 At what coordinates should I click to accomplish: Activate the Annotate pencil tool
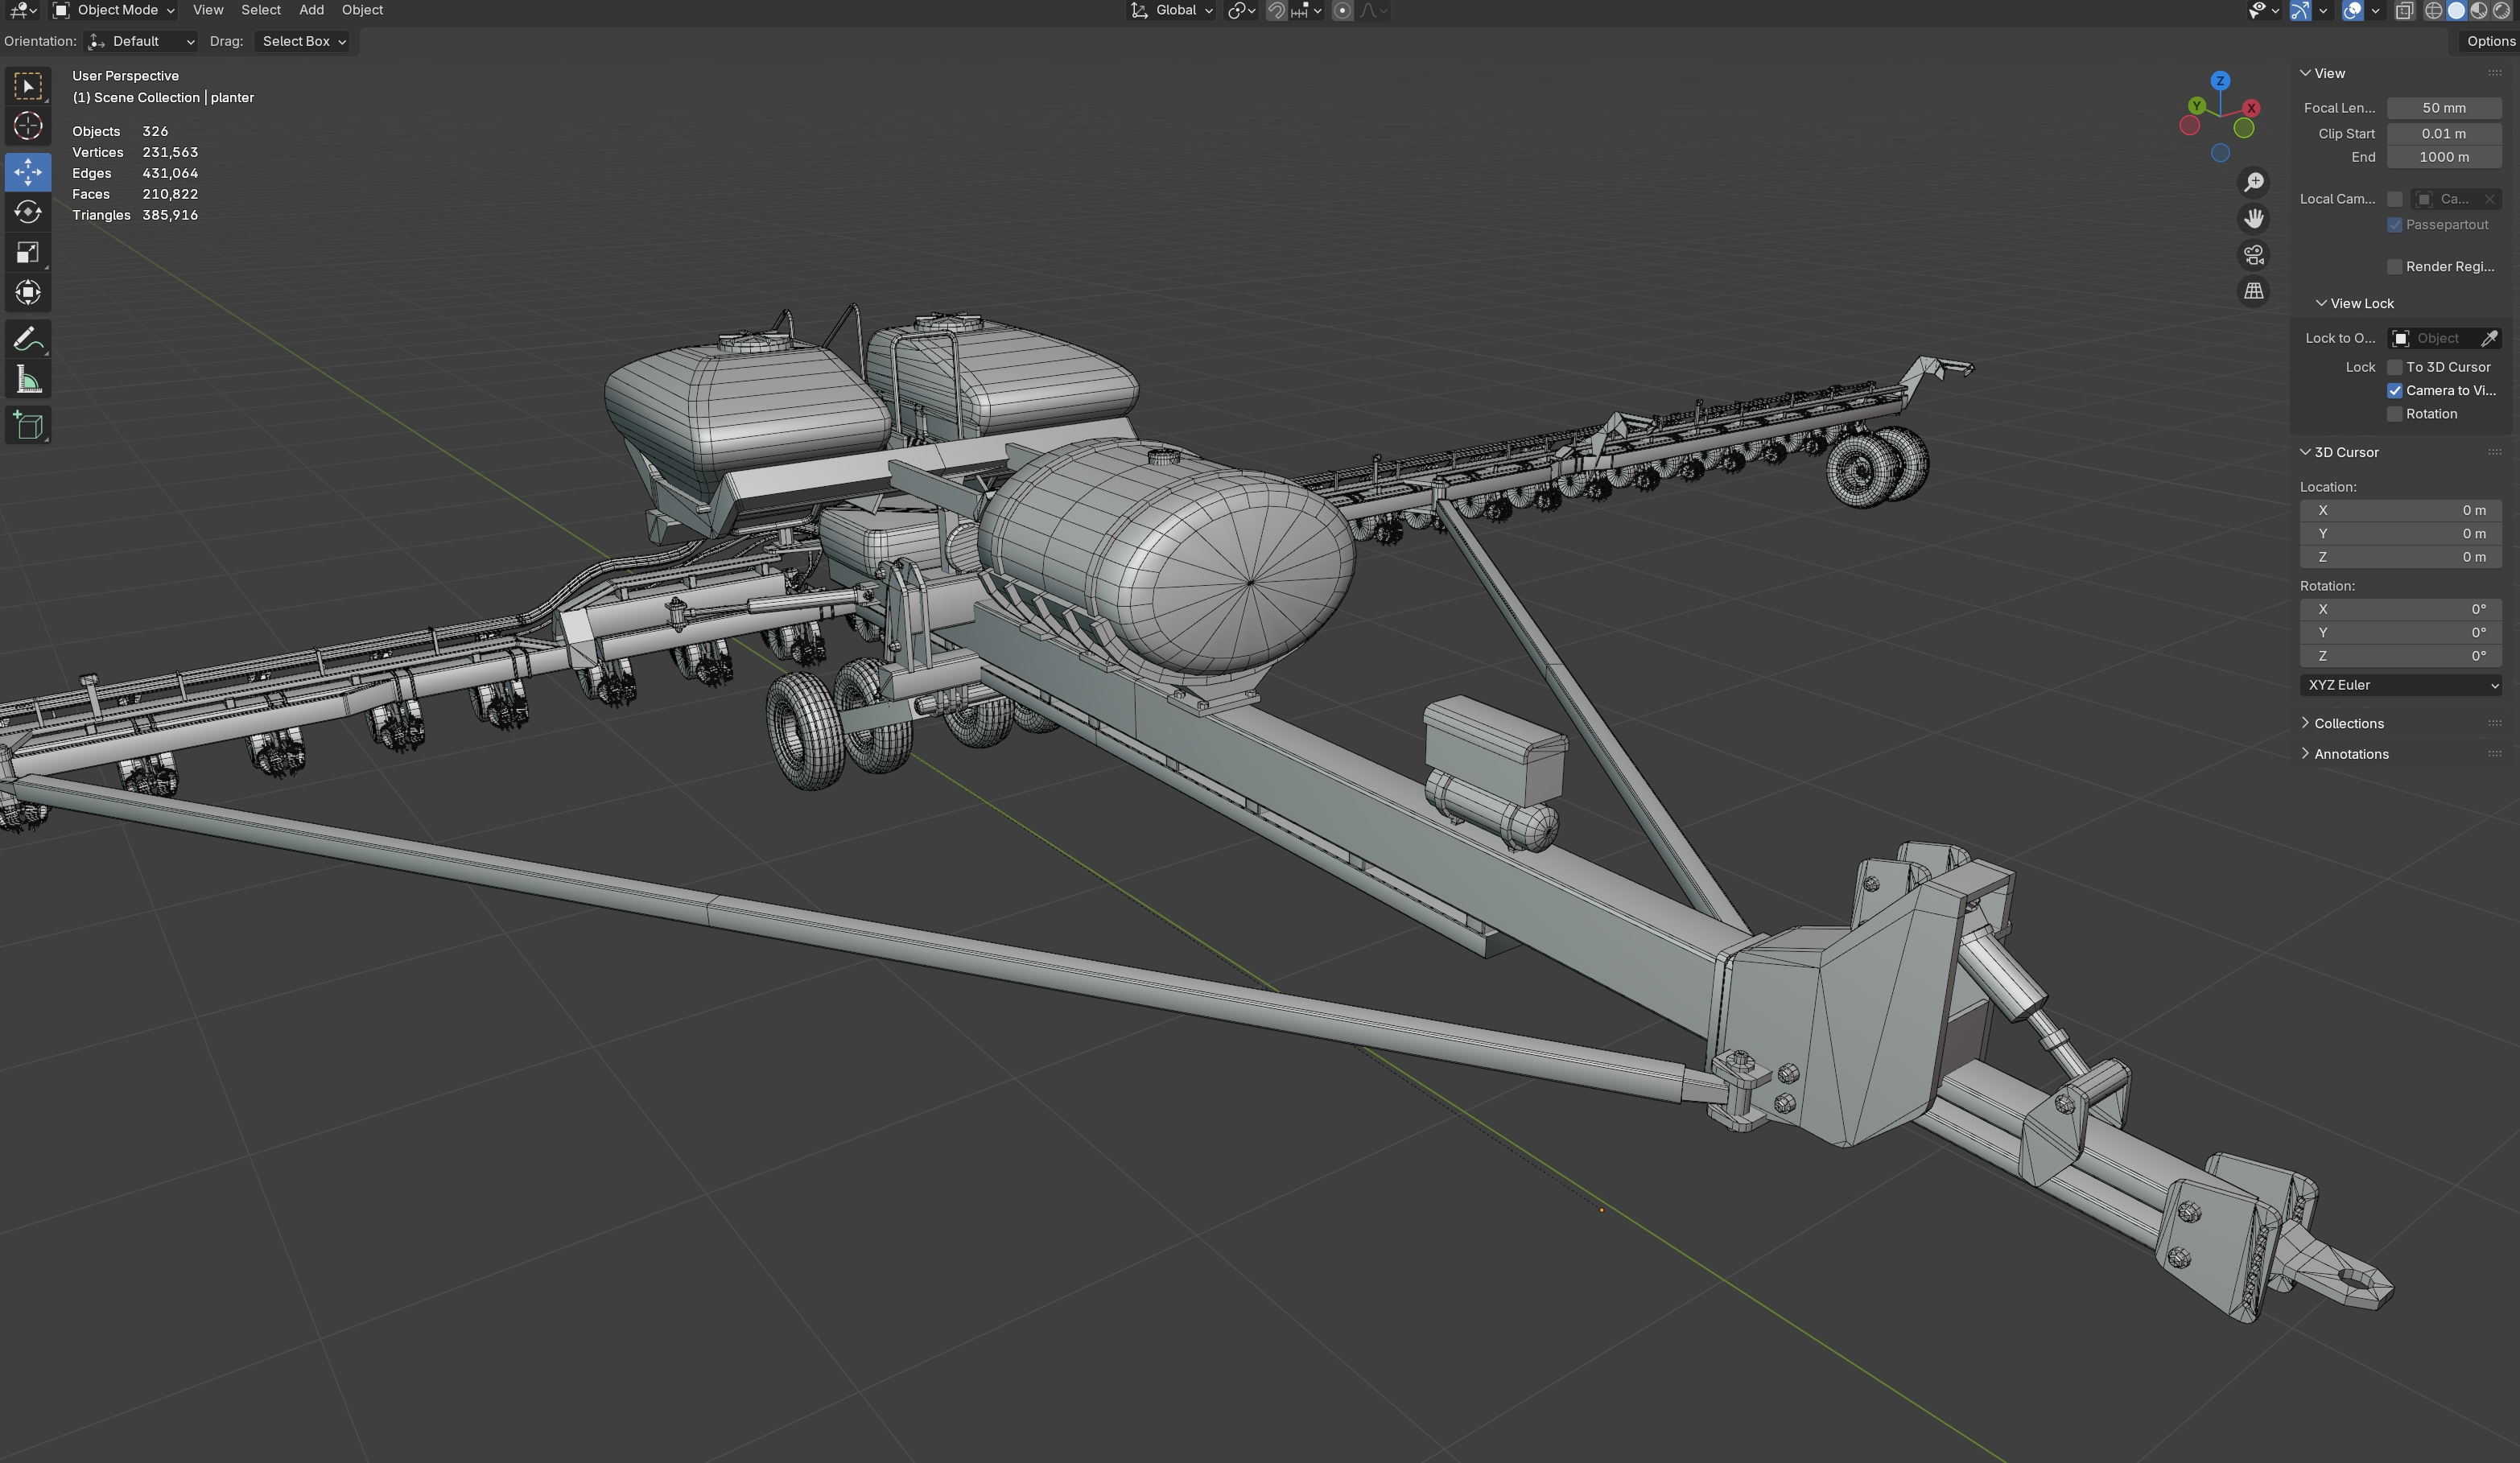point(28,340)
